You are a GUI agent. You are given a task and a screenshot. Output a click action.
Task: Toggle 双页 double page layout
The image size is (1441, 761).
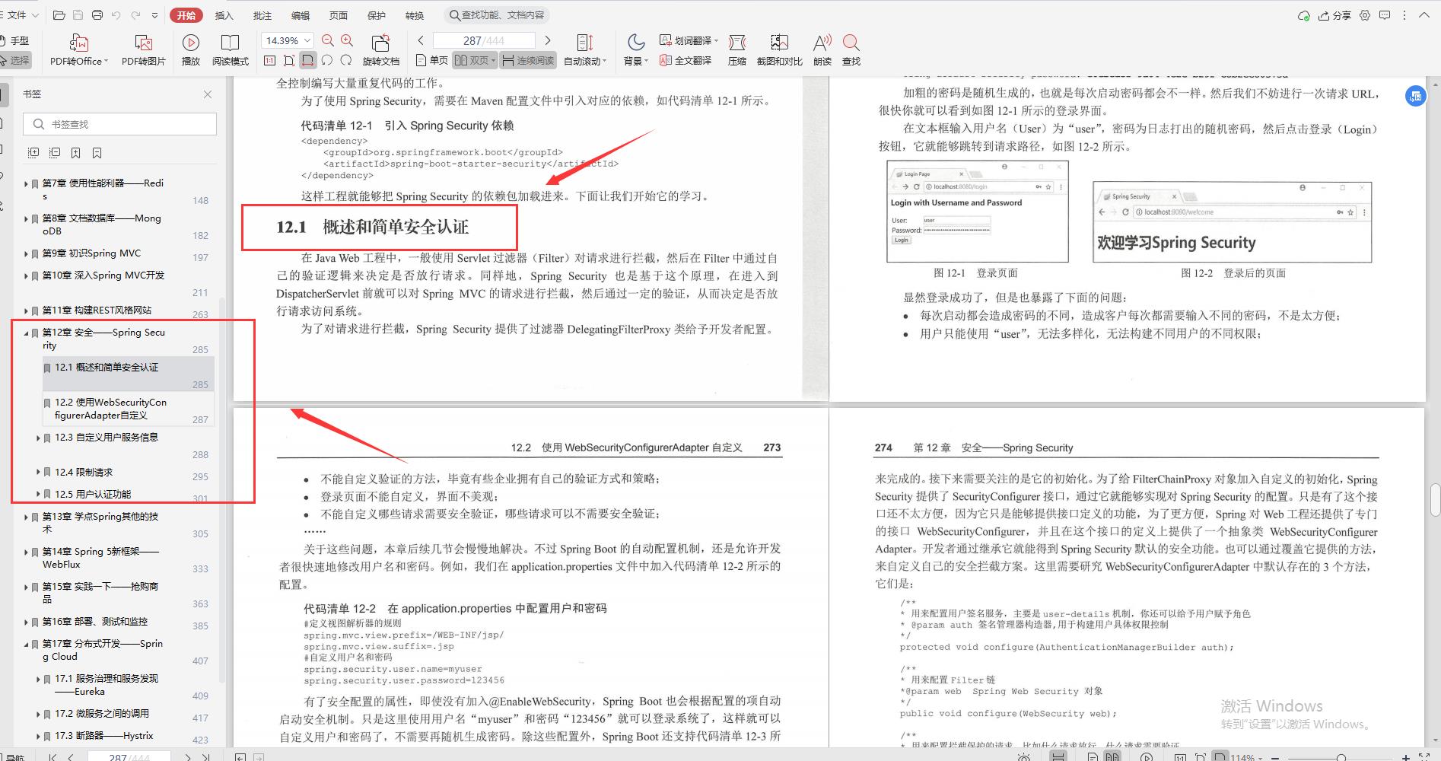[x=474, y=60]
